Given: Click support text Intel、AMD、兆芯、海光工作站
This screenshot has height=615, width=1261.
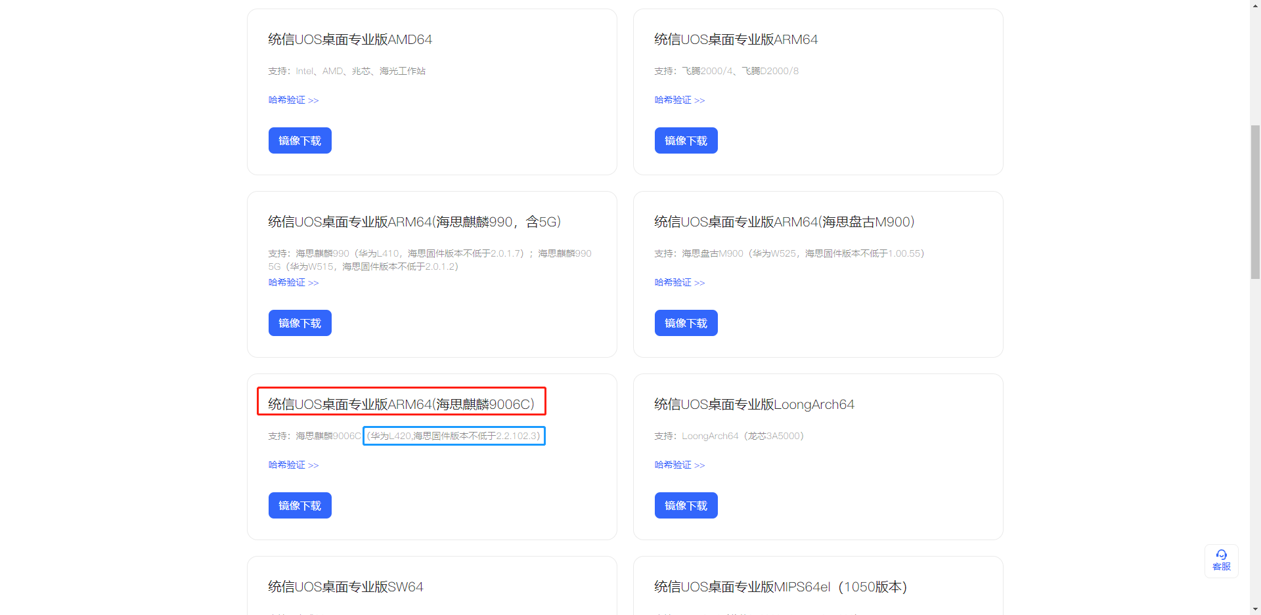Looking at the screenshot, I should (x=361, y=71).
